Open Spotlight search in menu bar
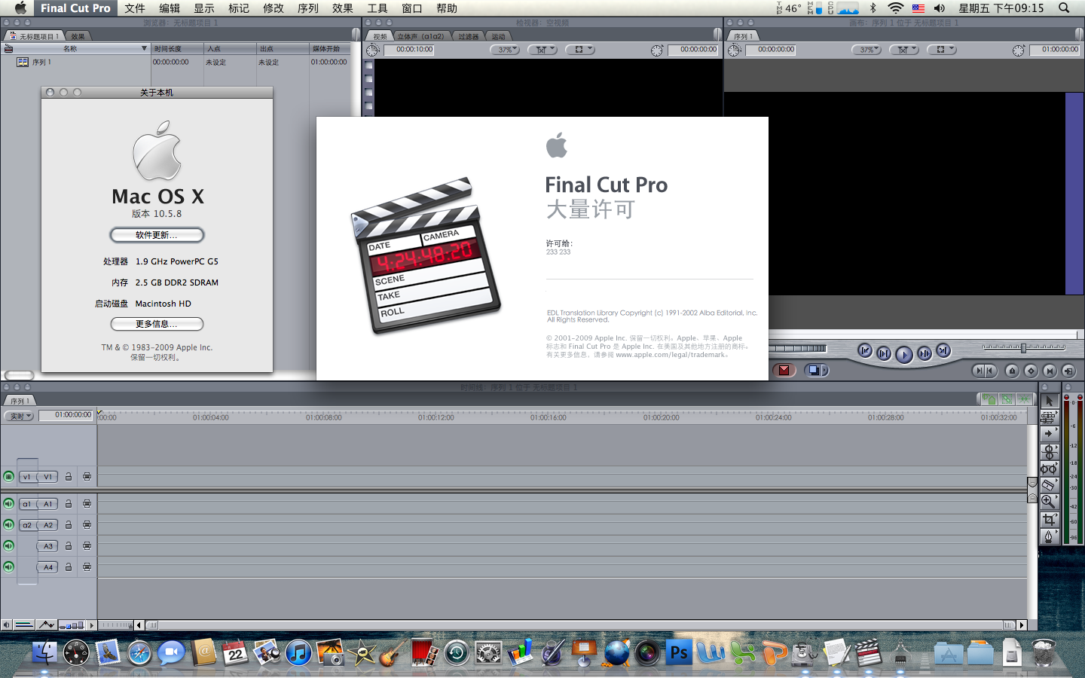The width and height of the screenshot is (1085, 678). [1064, 8]
